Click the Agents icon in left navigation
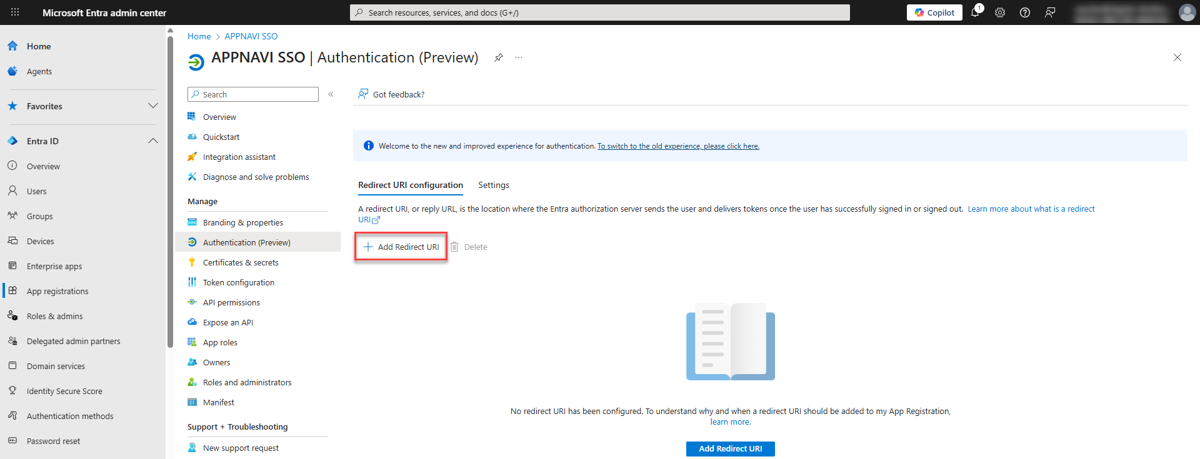The image size is (1200, 459). [12, 71]
